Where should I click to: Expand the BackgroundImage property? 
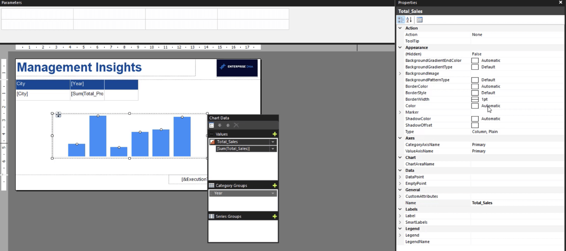click(x=400, y=73)
